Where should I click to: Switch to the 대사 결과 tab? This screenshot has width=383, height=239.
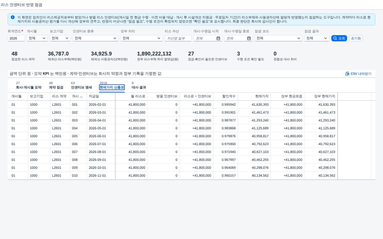[139, 87]
